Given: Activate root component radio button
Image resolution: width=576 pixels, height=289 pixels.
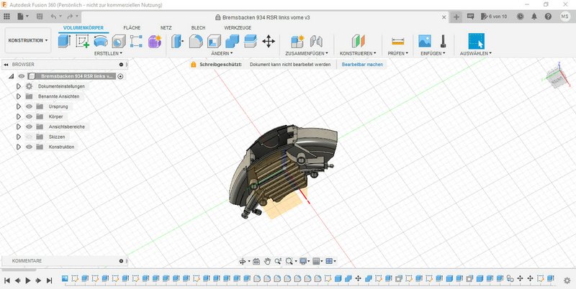Looking at the screenshot, I should click(x=120, y=76).
